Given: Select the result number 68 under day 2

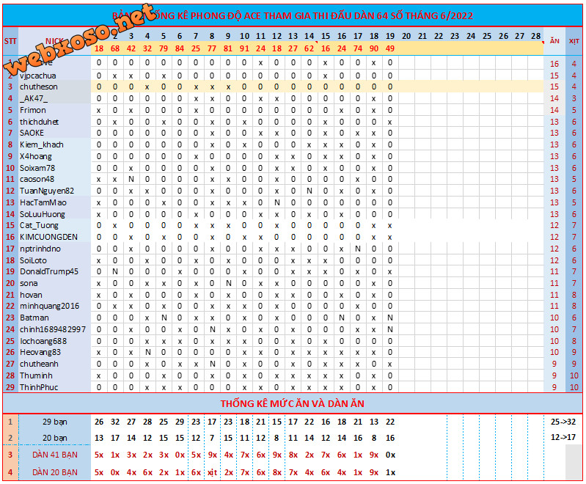Looking at the screenshot, I should [x=115, y=48].
